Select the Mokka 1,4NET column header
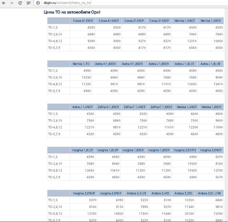Screen dimensions: 228x222 click(187, 107)
